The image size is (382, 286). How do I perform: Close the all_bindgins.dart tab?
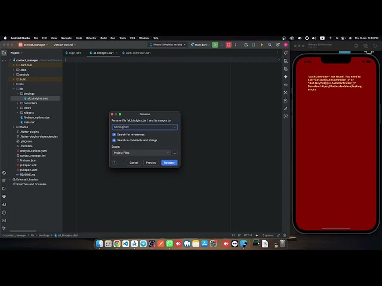(116, 53)
